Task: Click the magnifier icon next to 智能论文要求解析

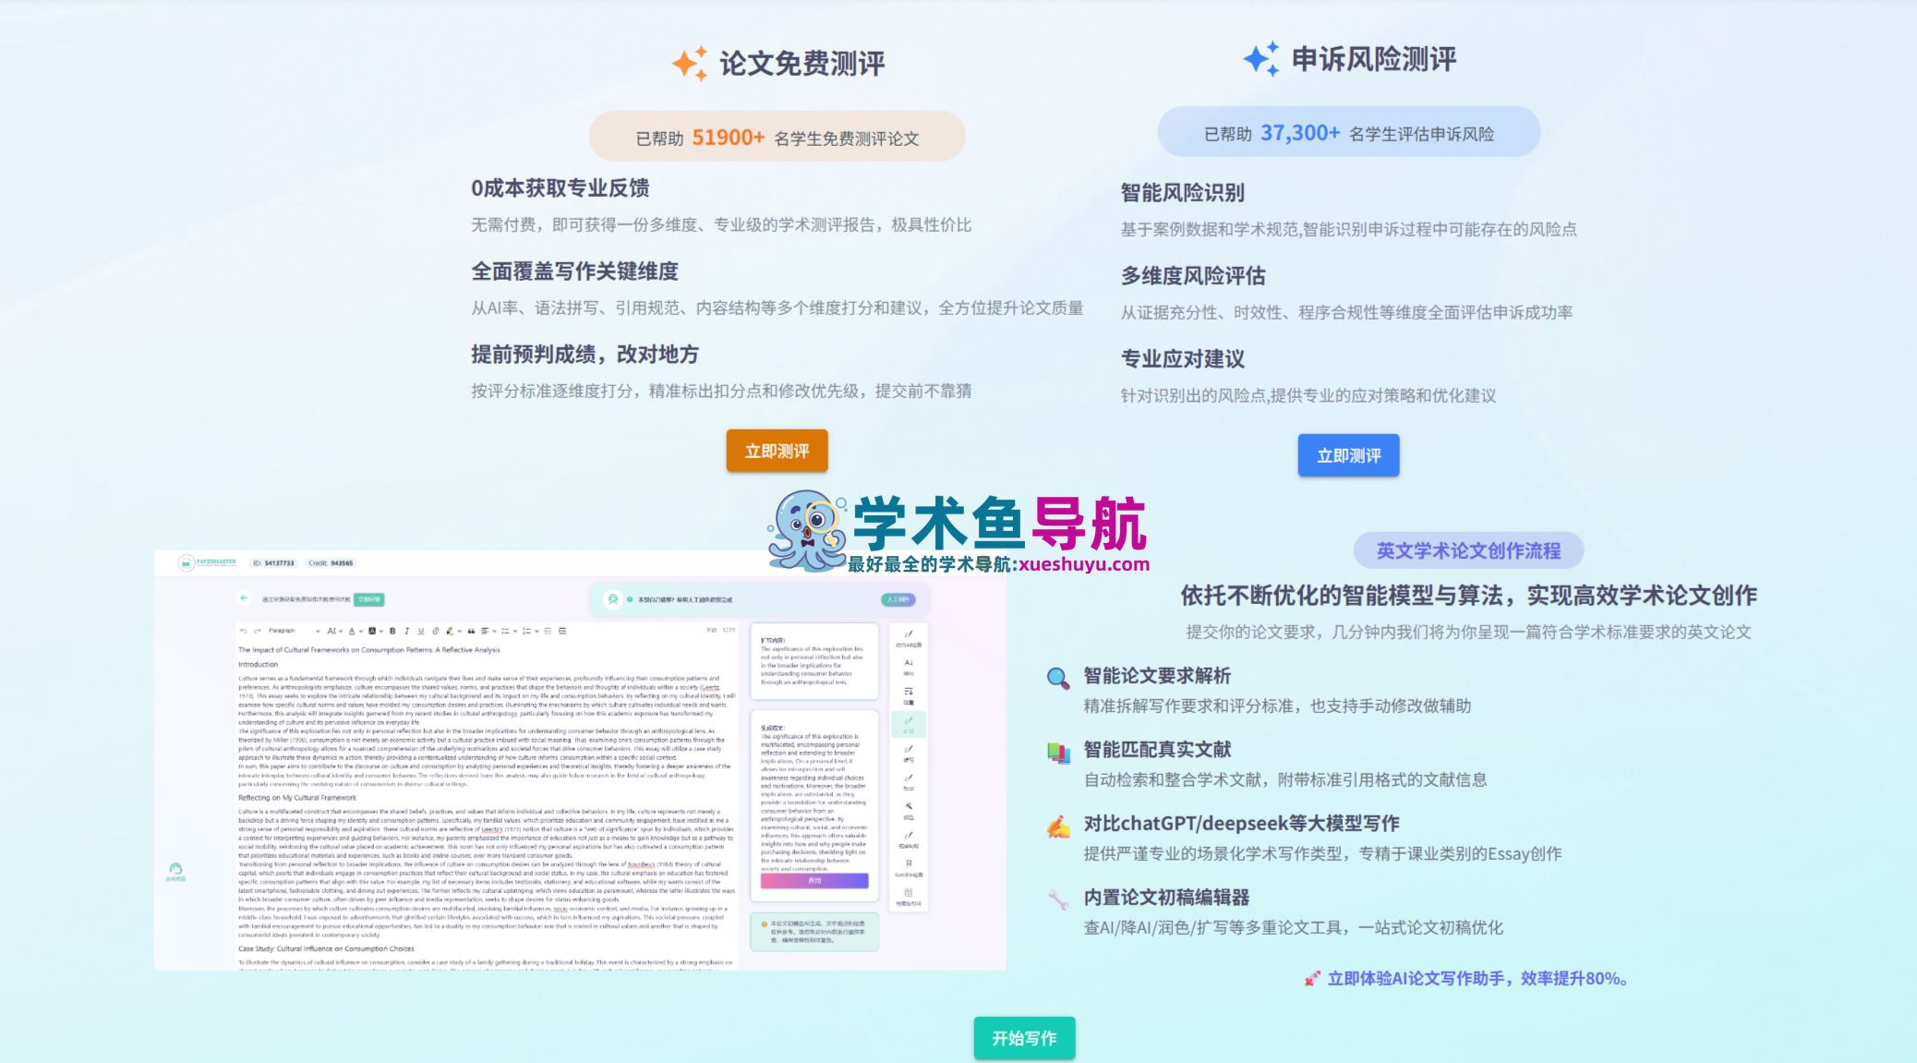Action: (1057, 678)
